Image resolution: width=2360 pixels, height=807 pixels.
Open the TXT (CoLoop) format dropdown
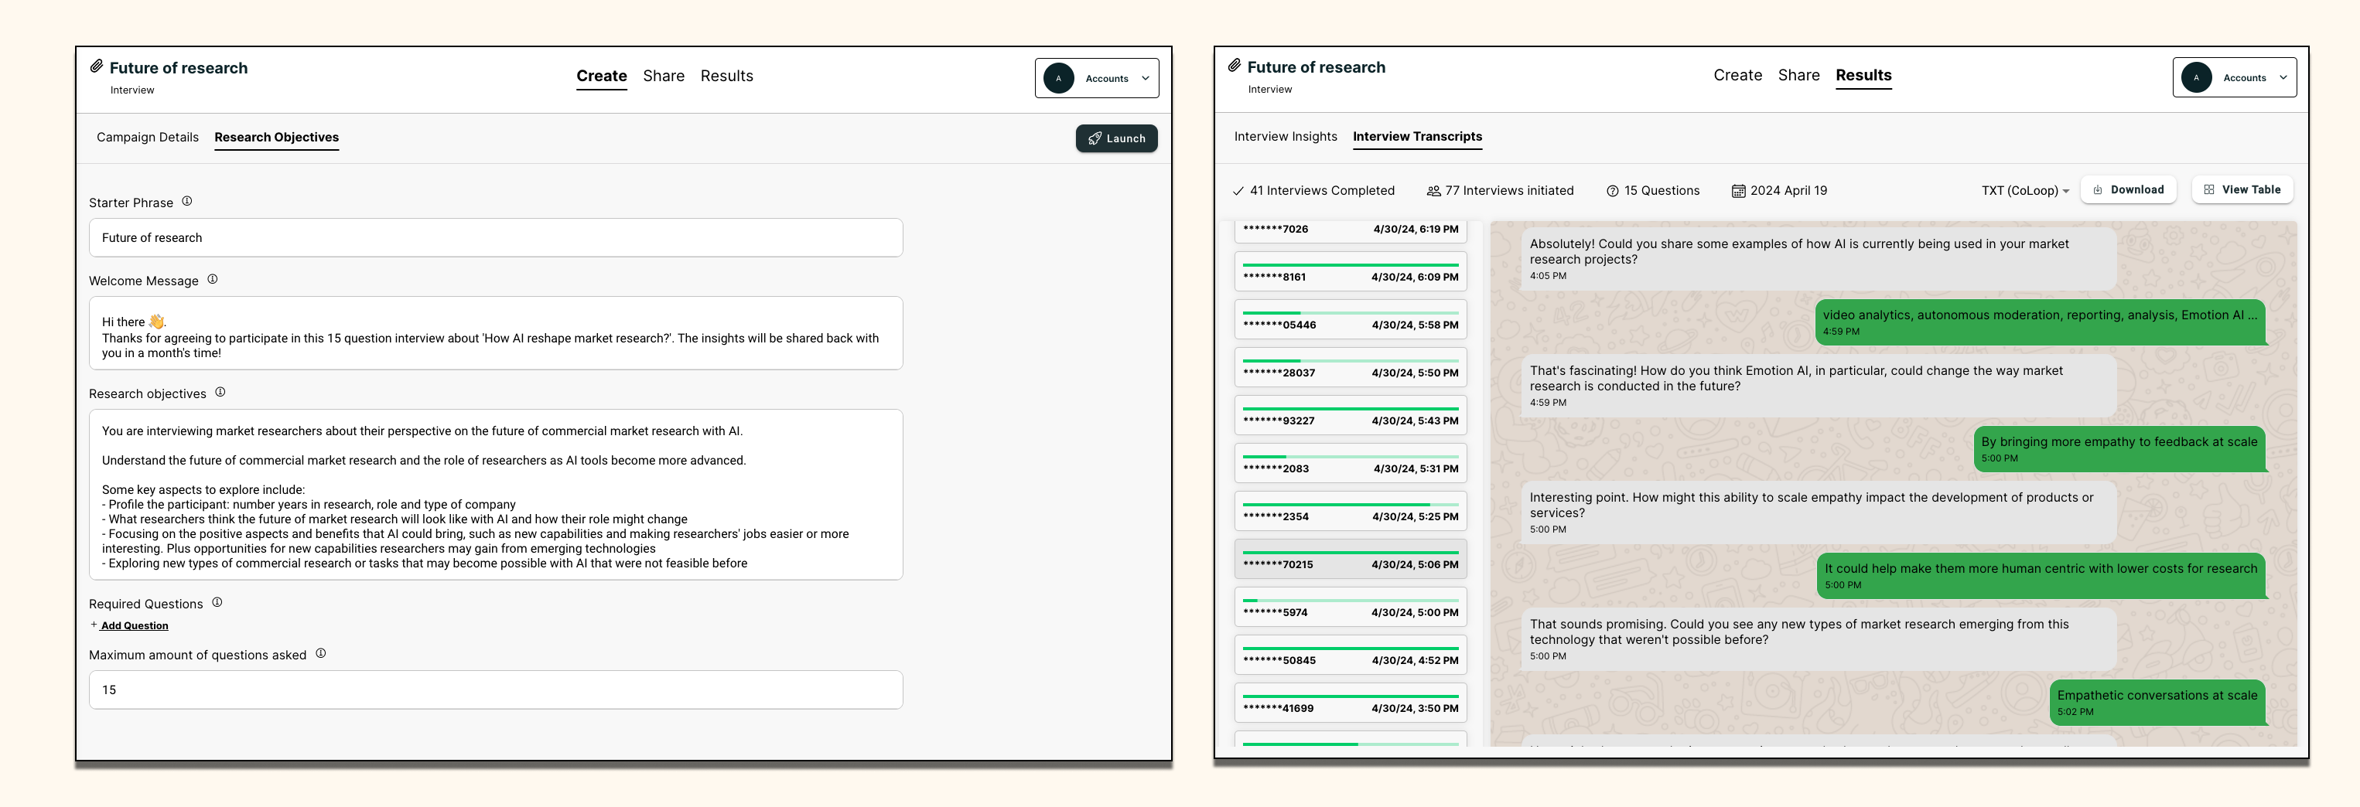(x=2025, y=190)
